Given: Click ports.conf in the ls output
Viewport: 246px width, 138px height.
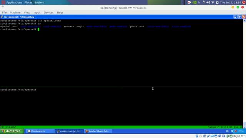Looking at the screenshot, I should pos(137,26).
